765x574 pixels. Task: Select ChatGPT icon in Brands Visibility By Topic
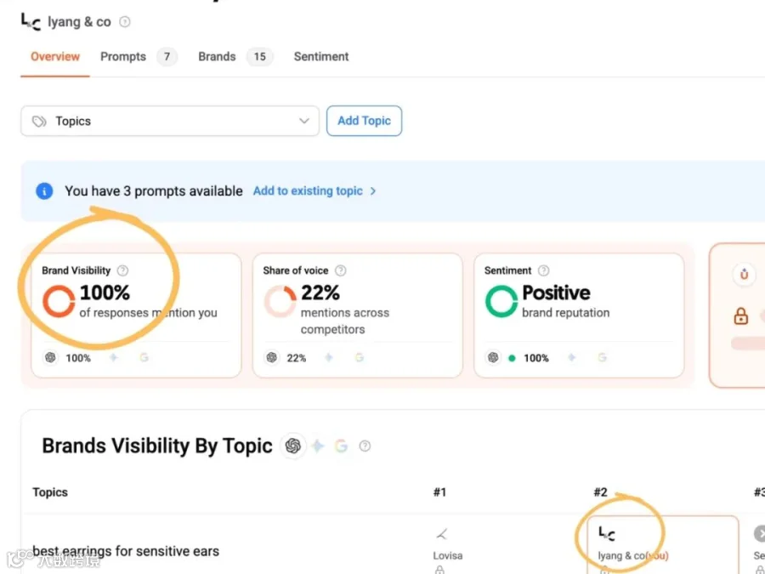(x=292, y=446)
